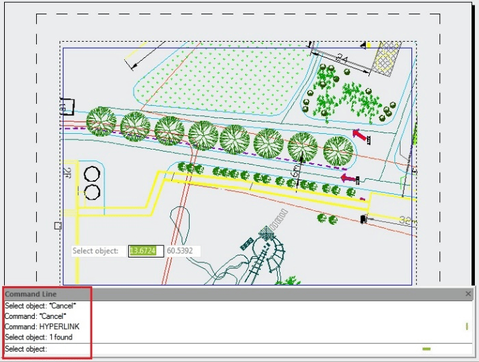
Task: Select the rightmost large tree in the row
Action: tap(338, 150)
